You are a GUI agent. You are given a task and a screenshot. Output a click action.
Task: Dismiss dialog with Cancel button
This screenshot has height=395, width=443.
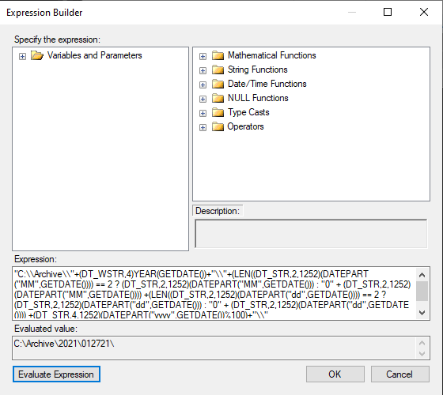pos(399,374)
